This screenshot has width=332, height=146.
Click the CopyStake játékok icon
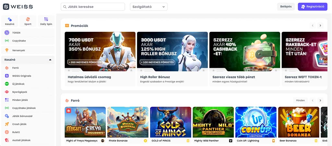[x=7, y=108]
